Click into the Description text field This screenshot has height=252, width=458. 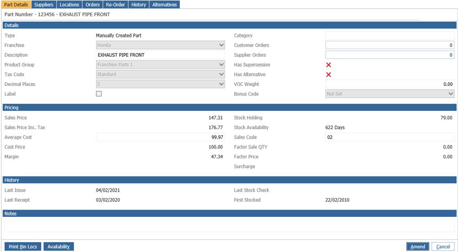point(160,55)
